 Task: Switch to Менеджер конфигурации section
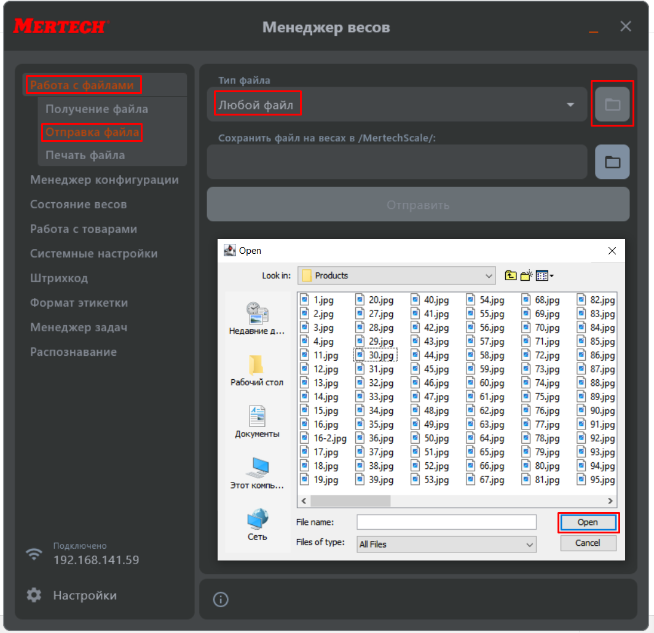point(104,180)
